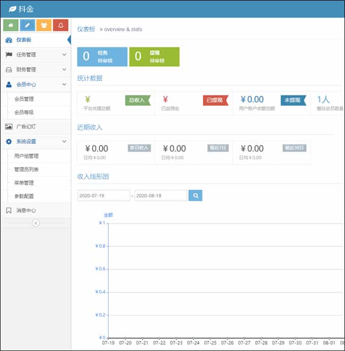
Task: Click the person icon beside 会员中心
Action: tap(9, 84)
